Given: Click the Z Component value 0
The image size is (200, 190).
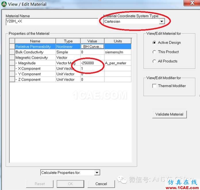Looking at the screenshot, I should 92,80.
